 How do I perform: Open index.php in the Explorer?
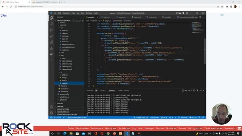click(x=64, y=91)
